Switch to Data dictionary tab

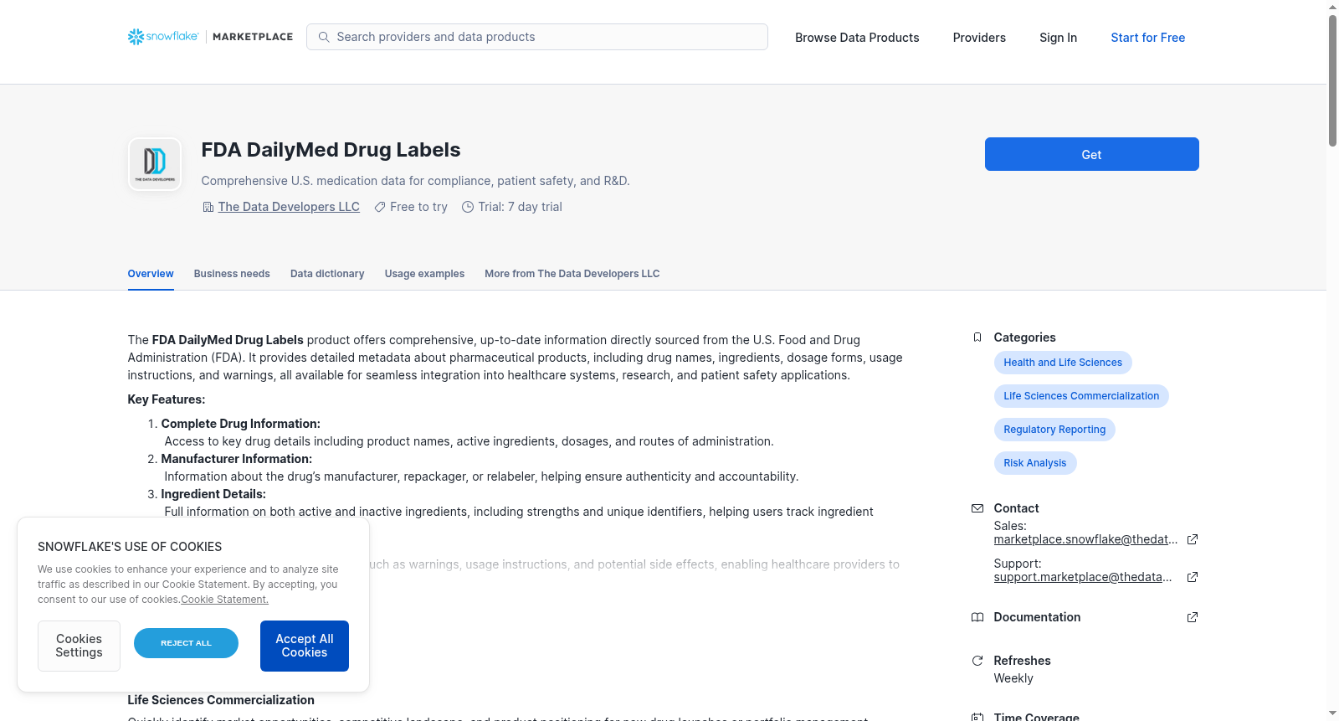tap(327, 274)
